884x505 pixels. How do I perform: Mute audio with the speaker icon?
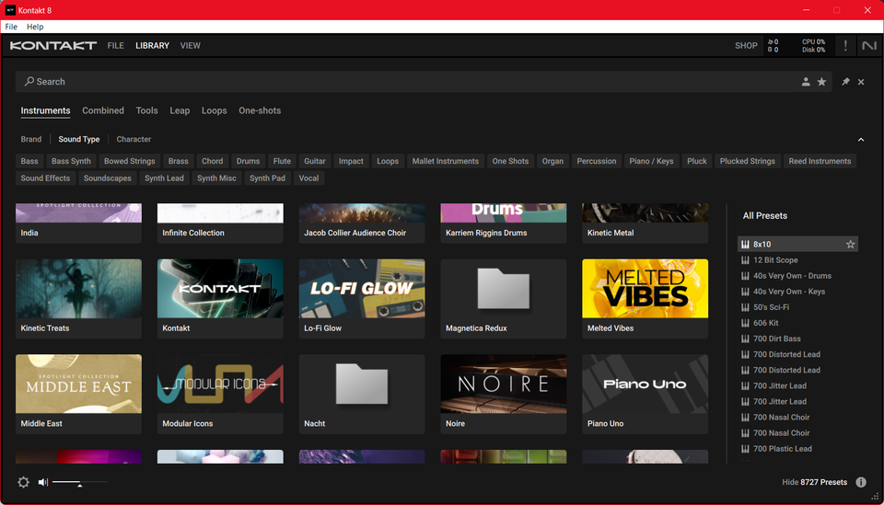[43, 482]
